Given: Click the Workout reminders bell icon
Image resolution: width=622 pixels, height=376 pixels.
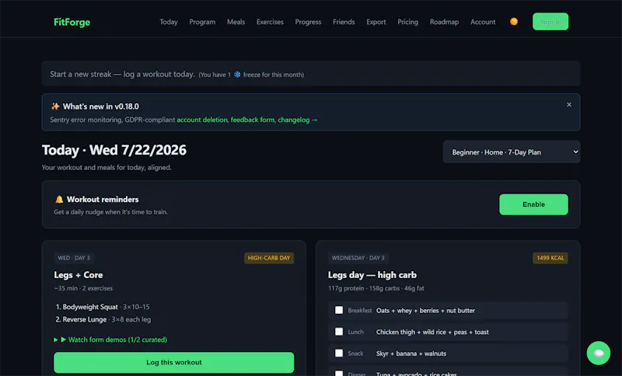Looking at the screenshot, I should [59, 200].
